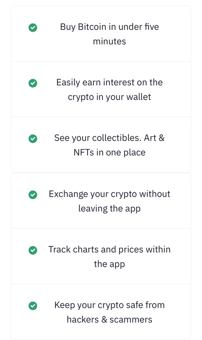
Task: Click the 'Buy Bitcoin in under five minutes' text
Action: point(109,34)
